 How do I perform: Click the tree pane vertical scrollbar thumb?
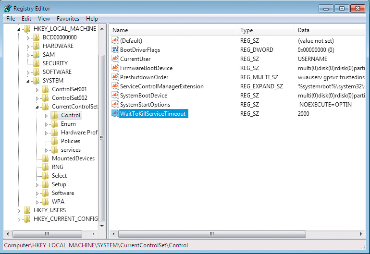coord(101,137)
